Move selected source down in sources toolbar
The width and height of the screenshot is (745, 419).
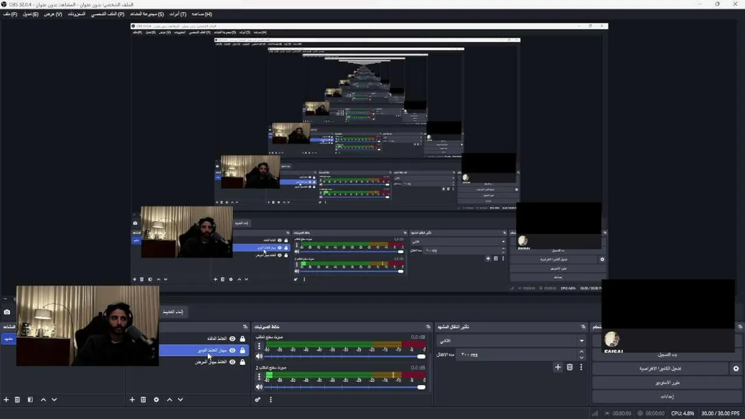tap(180, 400)
